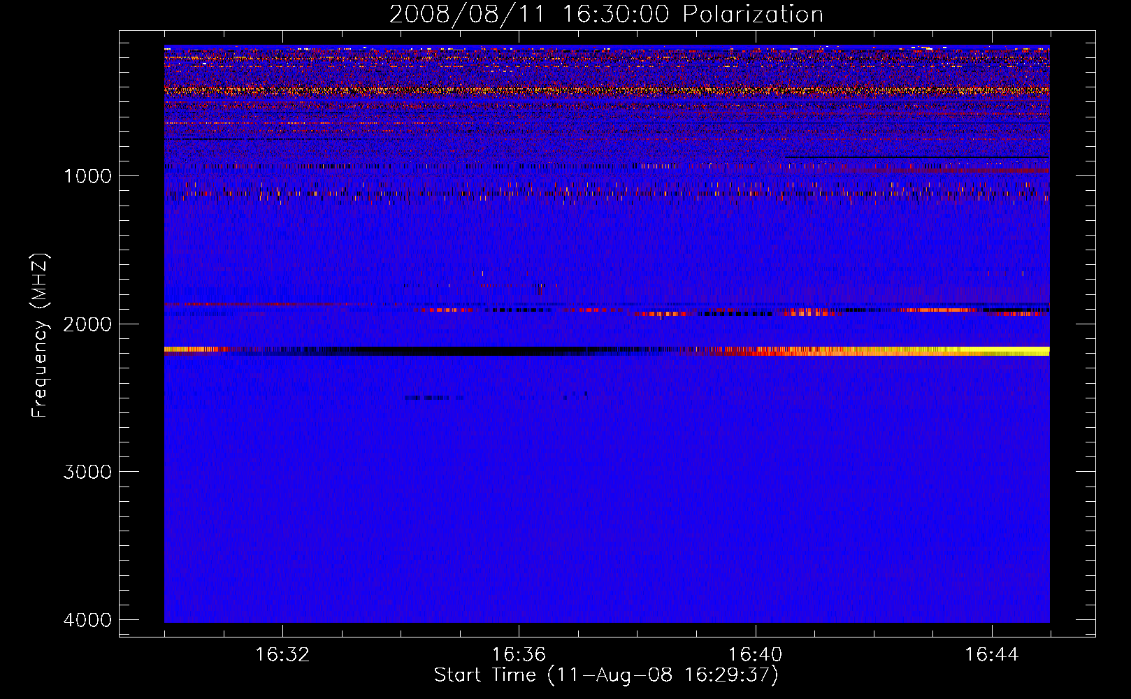Click the 'Start Time (11-Aug-08 16:29:37)' label
This screenshot has height=699, width=1131.
[606, 675]
